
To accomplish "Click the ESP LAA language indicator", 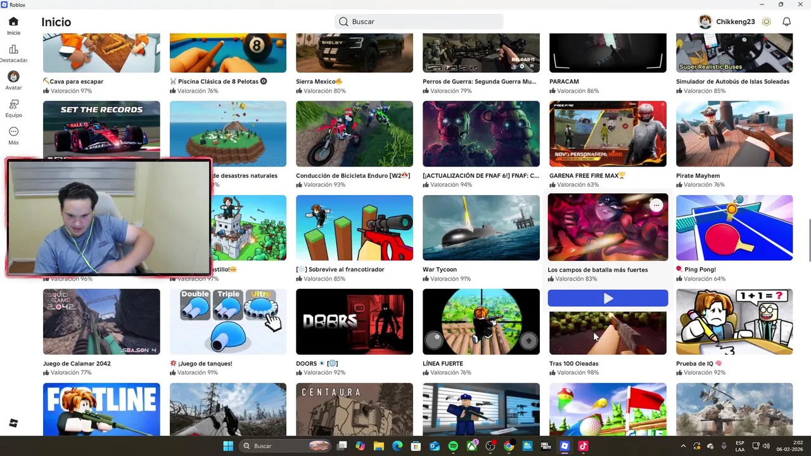I will point(740,446).
